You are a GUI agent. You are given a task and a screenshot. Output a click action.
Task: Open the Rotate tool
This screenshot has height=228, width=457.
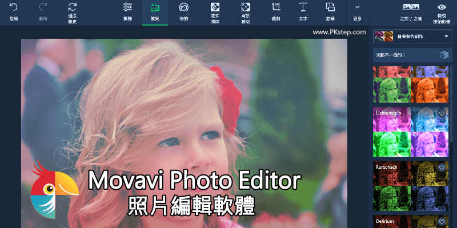tap(330, 7)
